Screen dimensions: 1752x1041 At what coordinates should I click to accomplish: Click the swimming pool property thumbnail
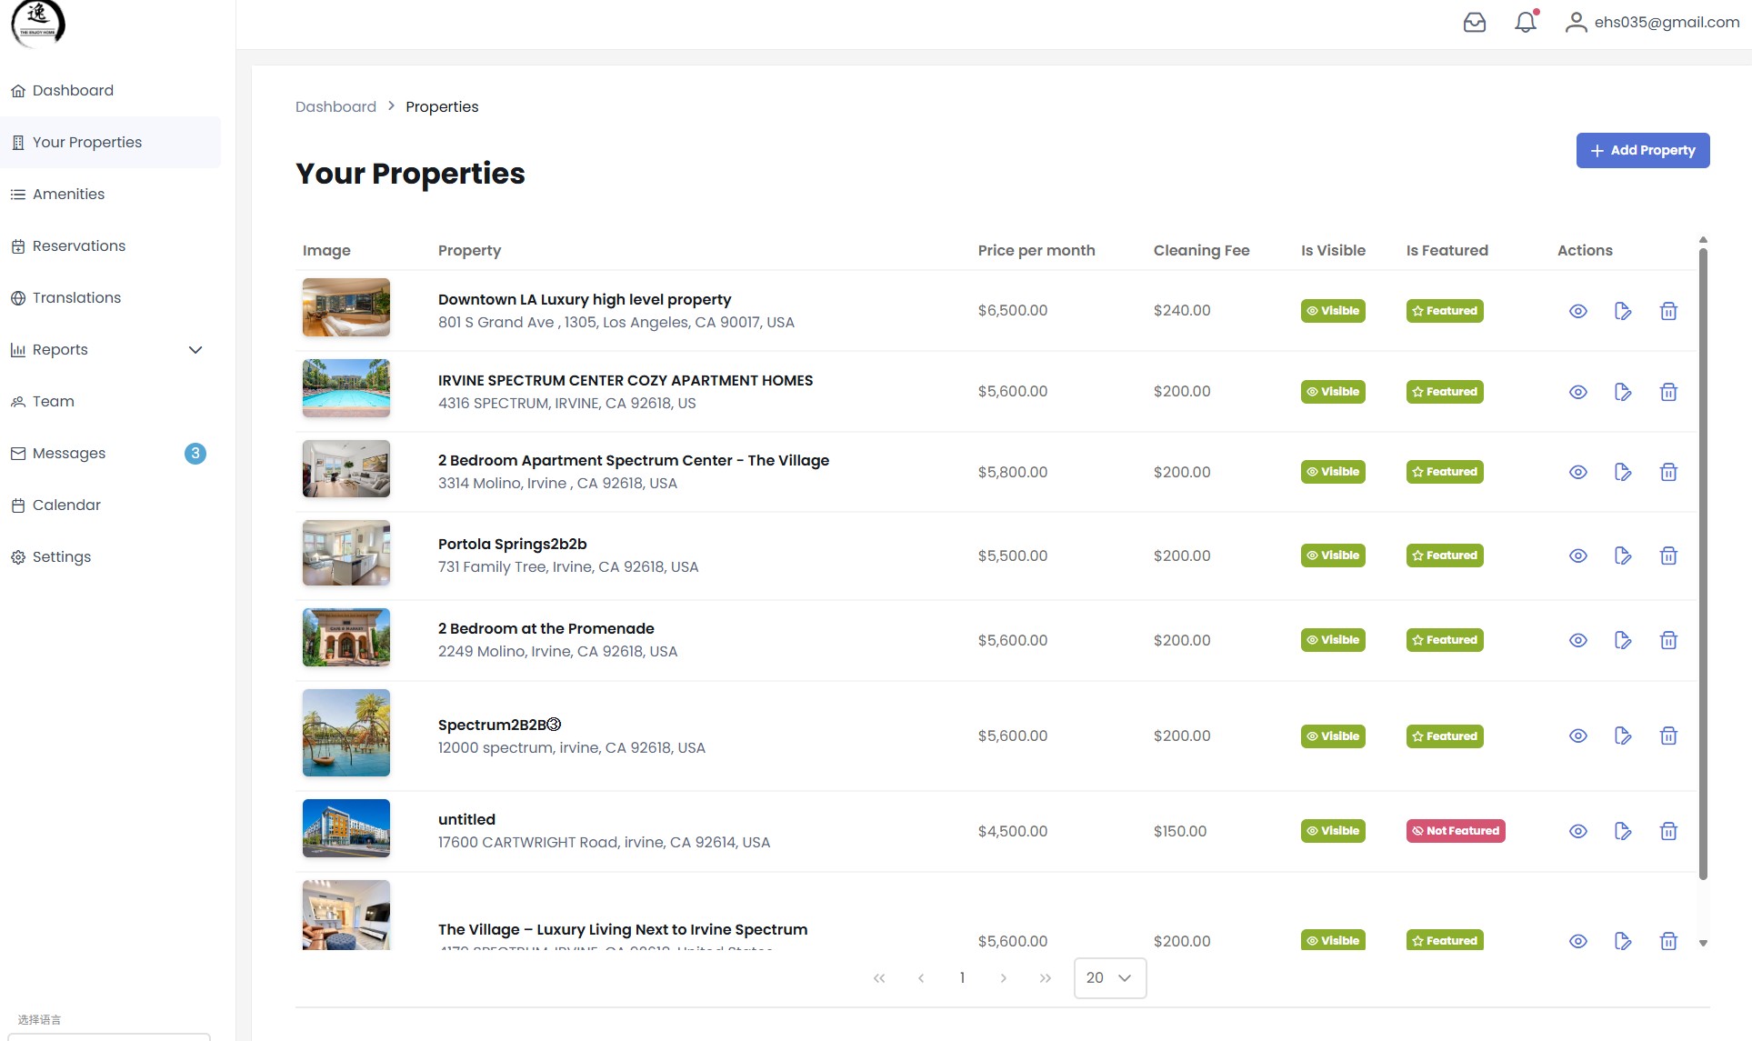point(345,388)
